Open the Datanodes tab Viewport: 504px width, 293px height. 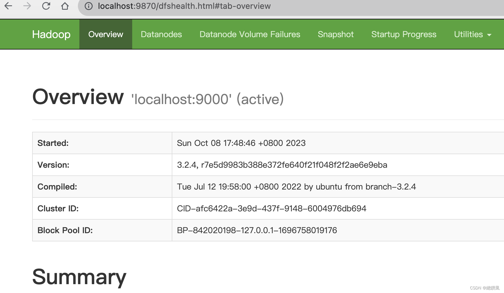click(x=161, y=34)
